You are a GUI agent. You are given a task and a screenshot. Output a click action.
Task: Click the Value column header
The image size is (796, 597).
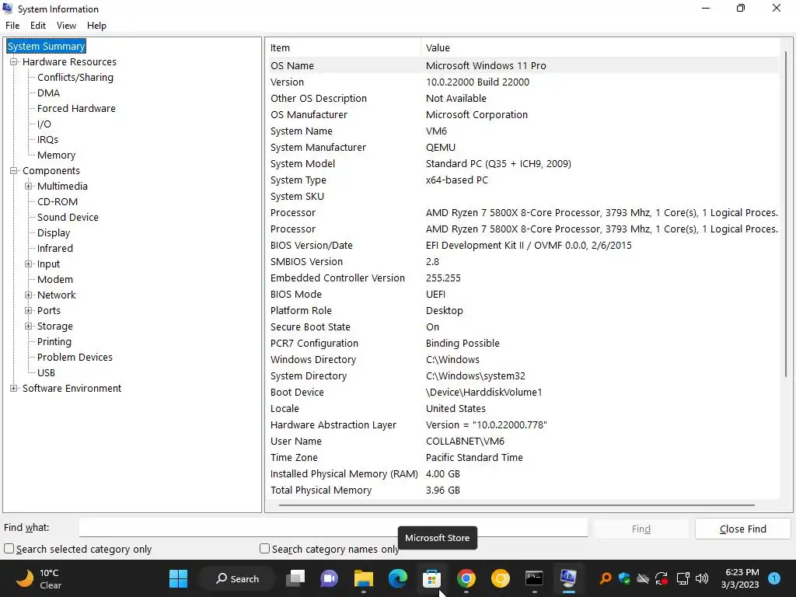pos(601,47)
